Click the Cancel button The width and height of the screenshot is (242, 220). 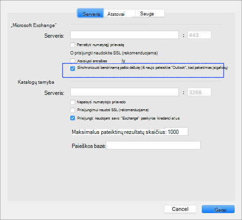[180, 209]
